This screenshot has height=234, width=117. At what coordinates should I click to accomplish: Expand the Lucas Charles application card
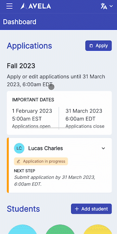[103, 148]
